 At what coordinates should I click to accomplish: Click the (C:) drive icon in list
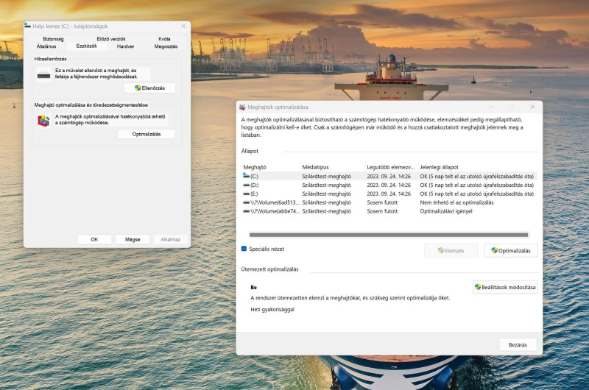click(246, 176)
